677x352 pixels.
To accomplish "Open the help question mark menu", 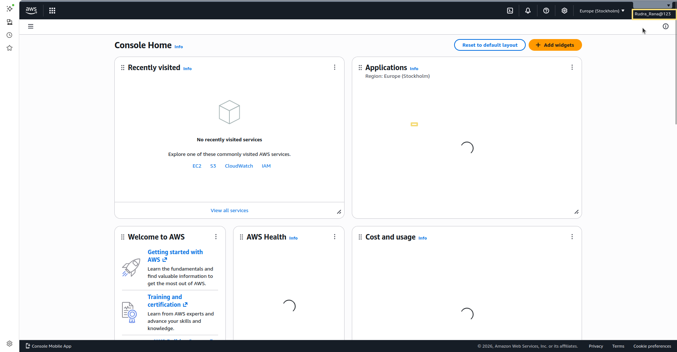I will pos(546,11).
